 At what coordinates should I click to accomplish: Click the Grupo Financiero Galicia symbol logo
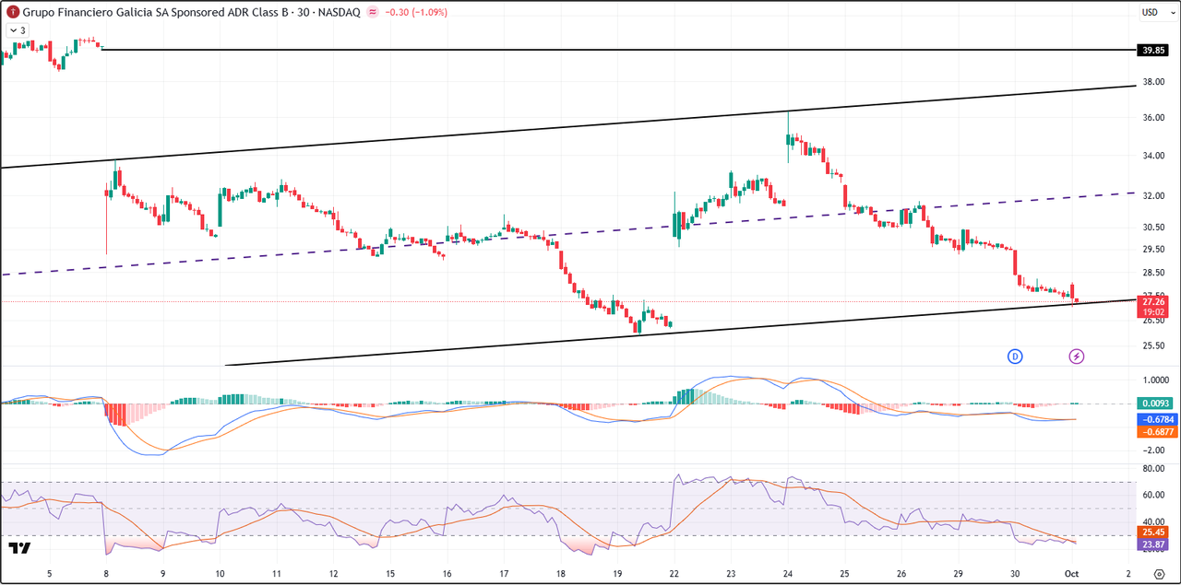click(13, 12)
